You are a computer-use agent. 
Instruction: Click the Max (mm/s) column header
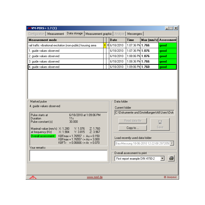tap(149, 40)
